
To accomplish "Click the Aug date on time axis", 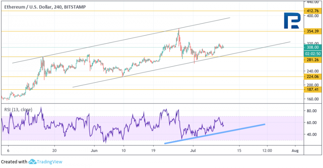I will coord(295,150).
